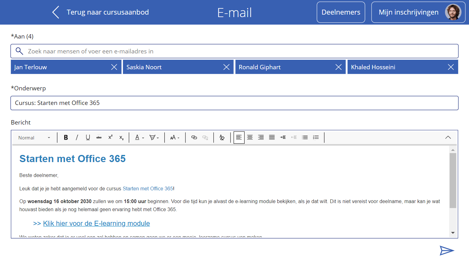Click the message scrollbar down arrow

pyautogui.click(x=453, y=233)
